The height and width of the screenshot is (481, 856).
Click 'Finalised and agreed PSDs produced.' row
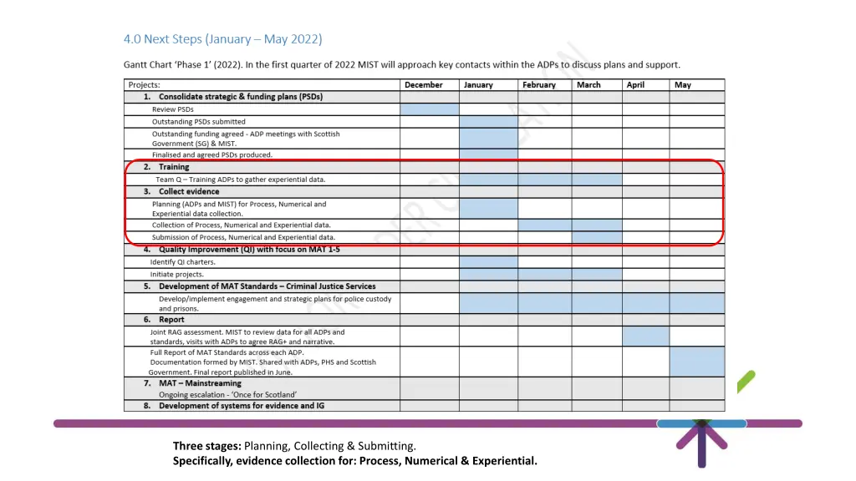point(424,154)
